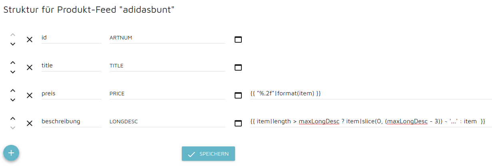
Task: Remove the preis field row
Action: 30,95
